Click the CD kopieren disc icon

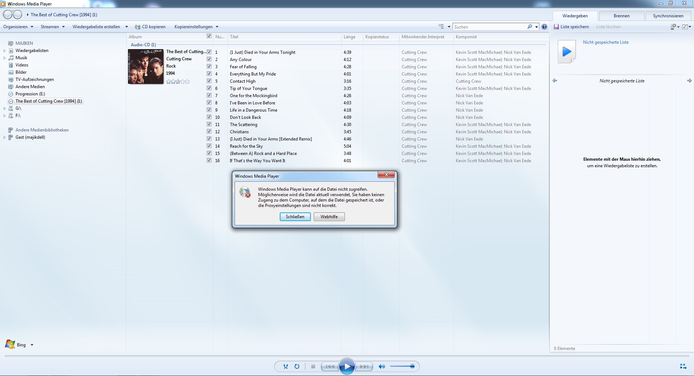click(137, 27)
